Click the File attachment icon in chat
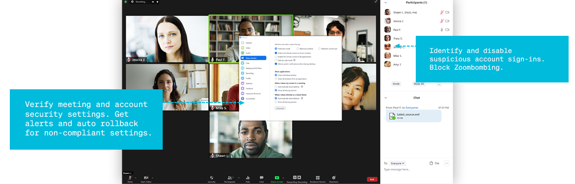Viewport: 575px width, 184px height. (431, 163)
